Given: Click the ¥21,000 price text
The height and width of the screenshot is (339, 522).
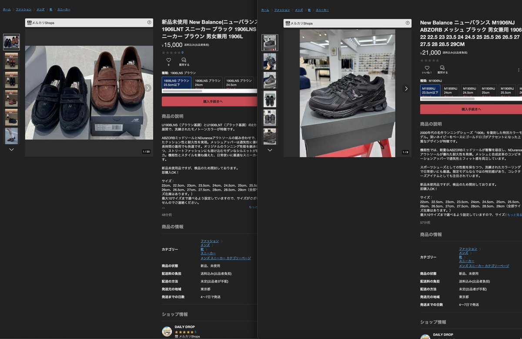Looking at the screenshot, I should [431, 53].
